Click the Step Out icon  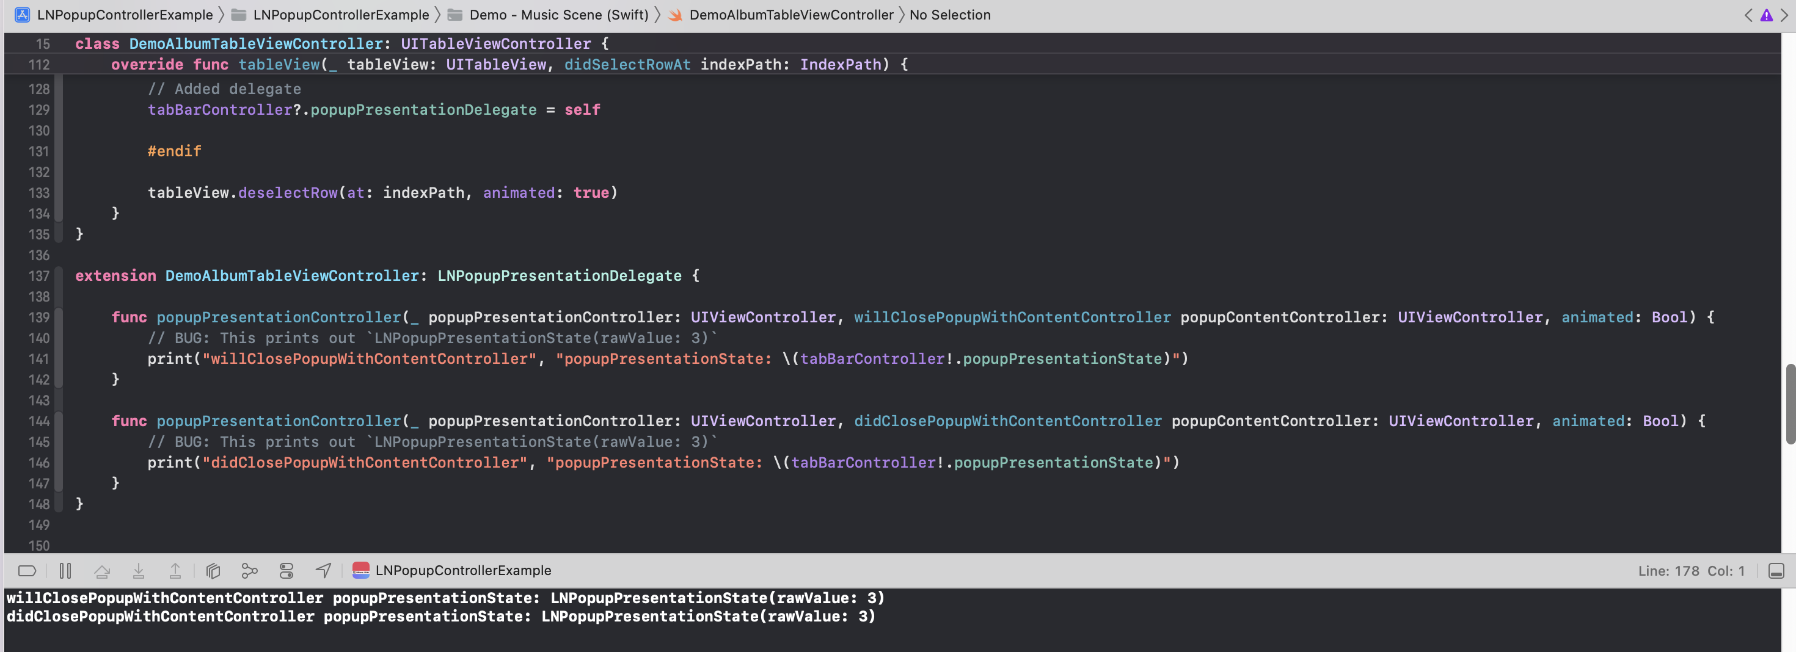[x=175, y=570]
